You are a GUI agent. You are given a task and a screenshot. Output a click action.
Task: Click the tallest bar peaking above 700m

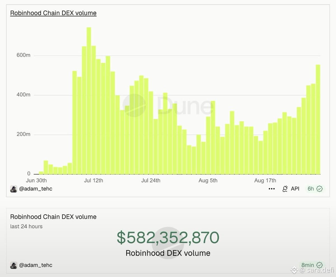coord(89,101)
